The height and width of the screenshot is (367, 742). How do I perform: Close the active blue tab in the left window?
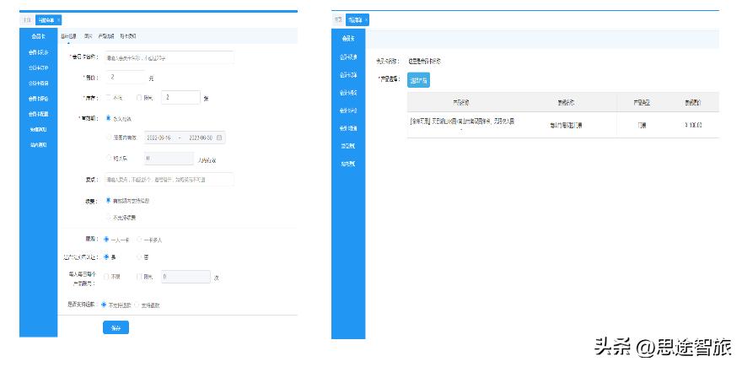(x=59, y=19)
